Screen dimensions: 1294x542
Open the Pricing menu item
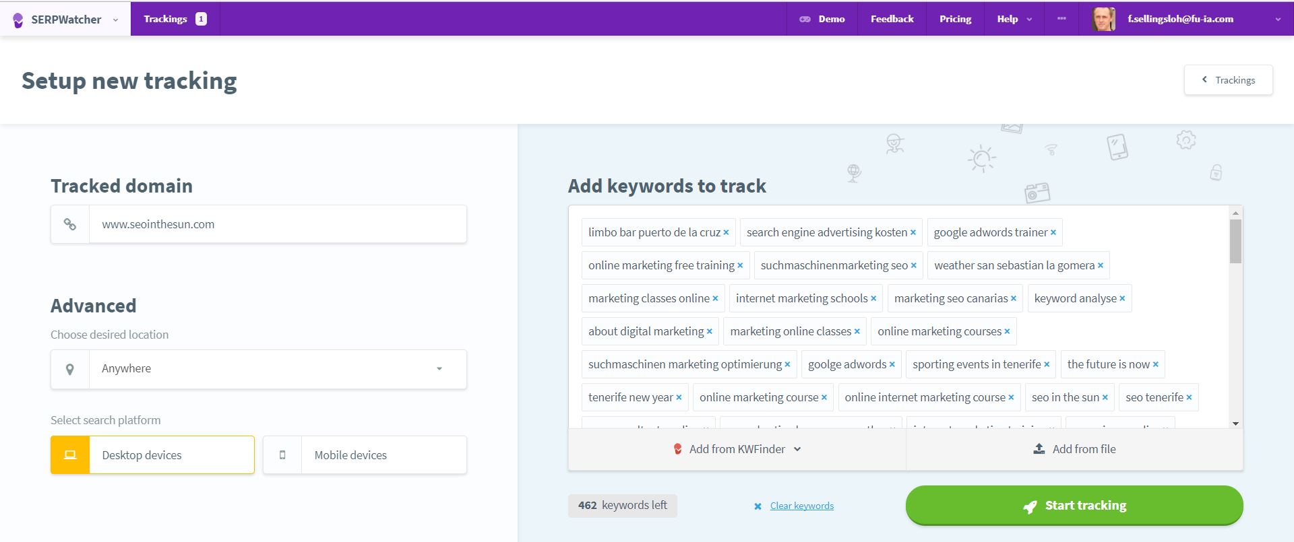955,19
